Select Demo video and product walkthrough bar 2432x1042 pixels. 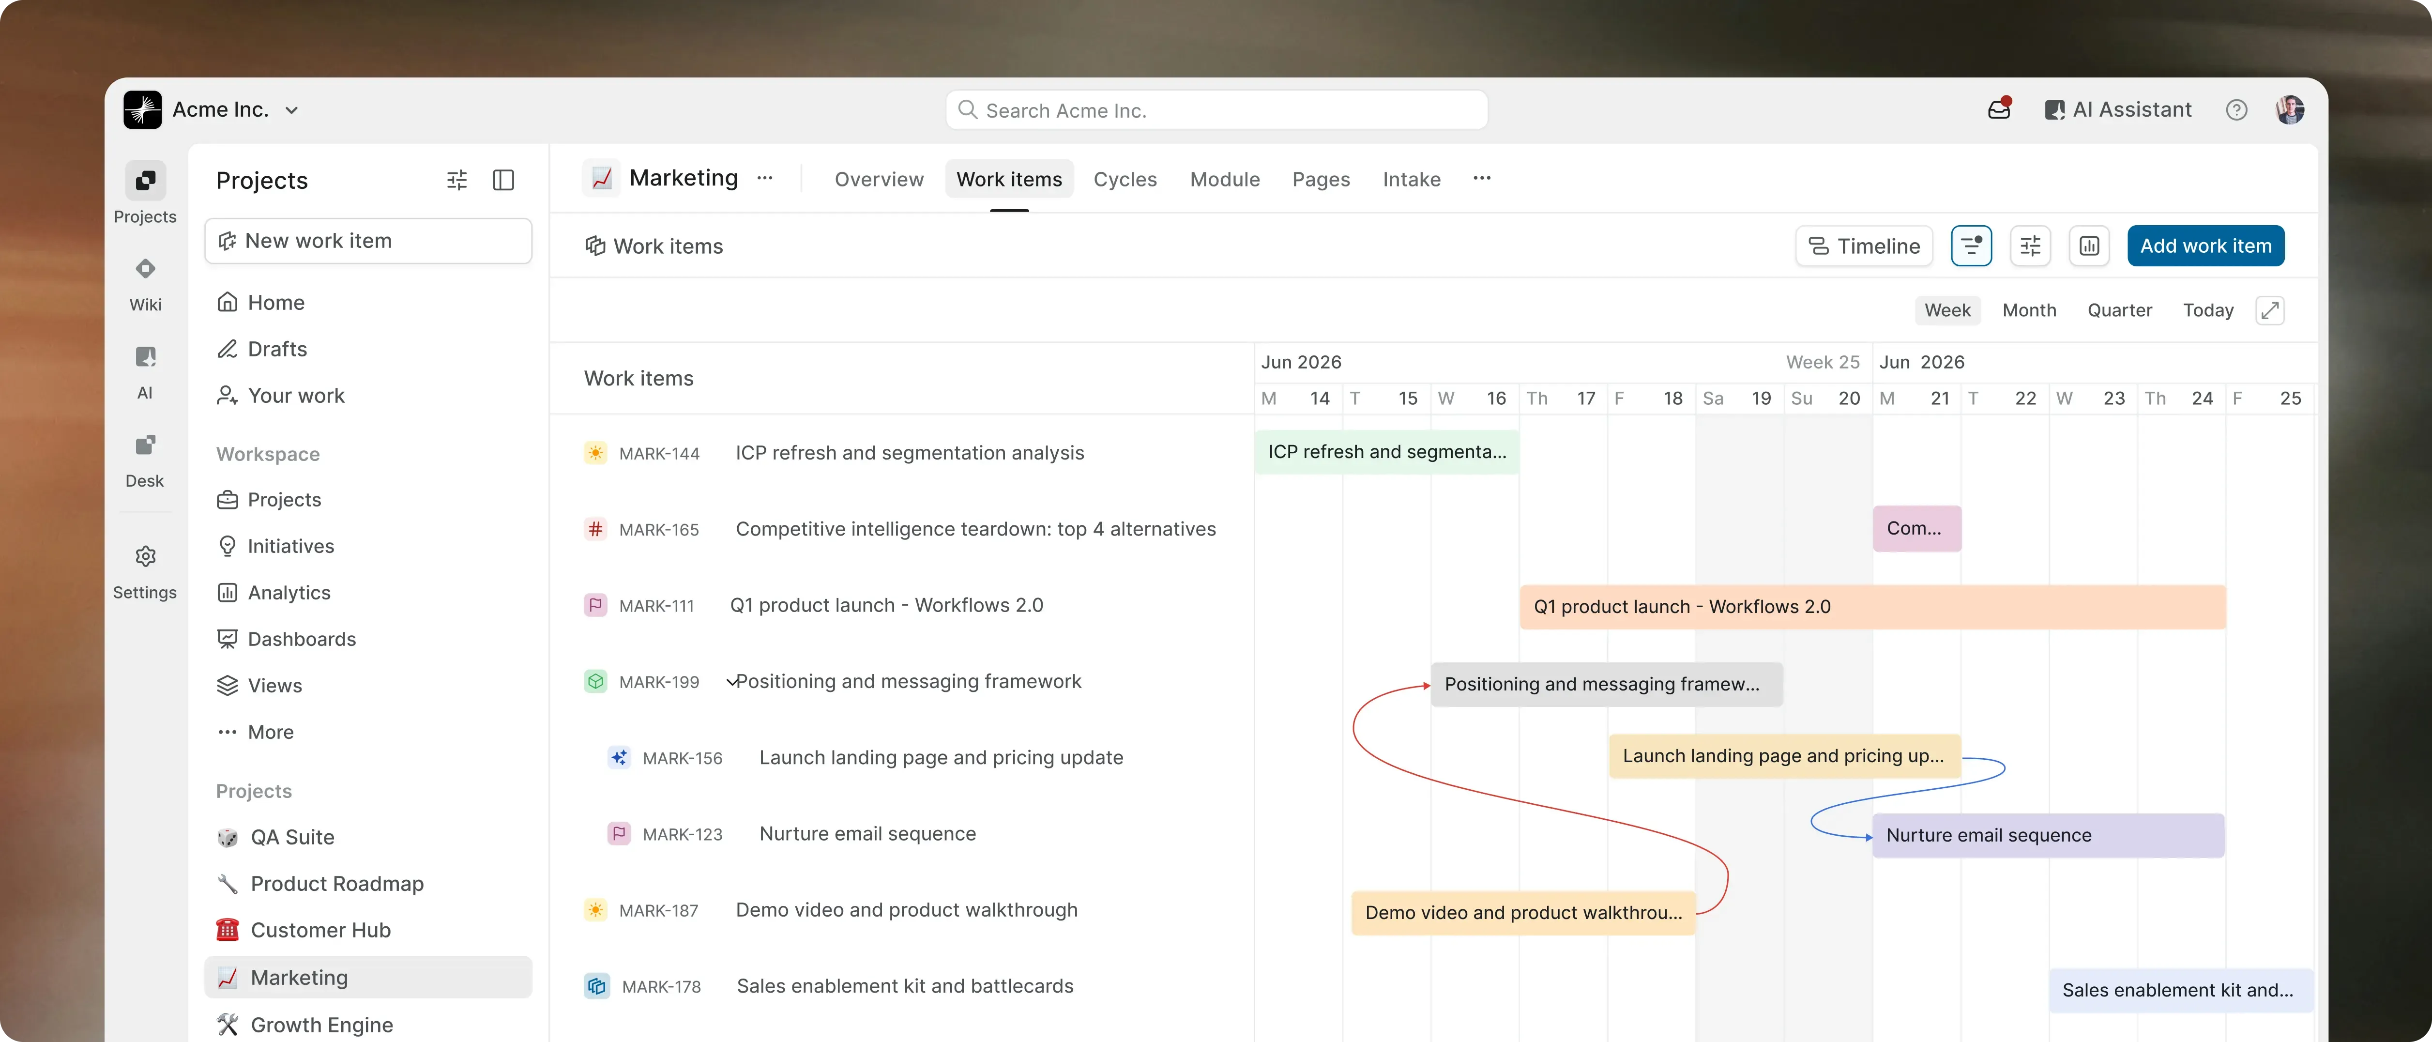pyautogui.click(x=1523, y=913)
